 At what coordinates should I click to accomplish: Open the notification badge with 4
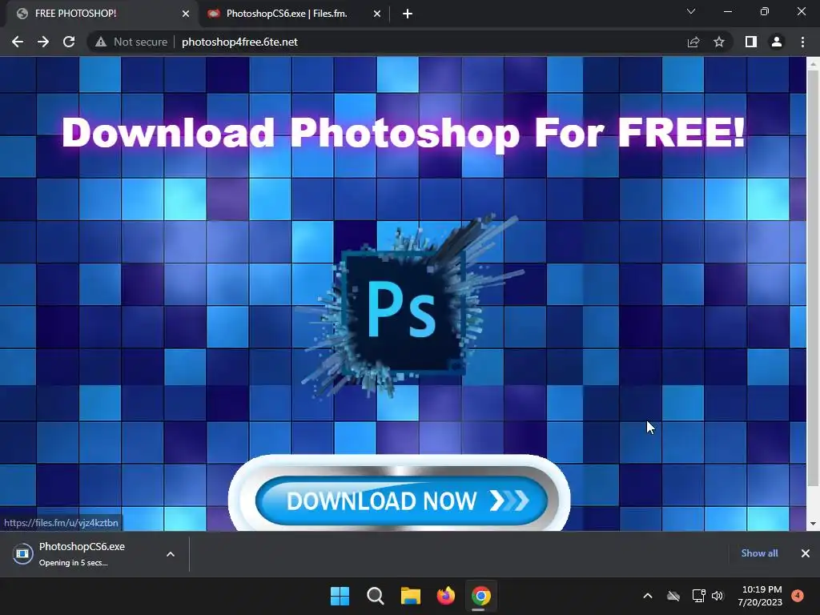point(798,596)
